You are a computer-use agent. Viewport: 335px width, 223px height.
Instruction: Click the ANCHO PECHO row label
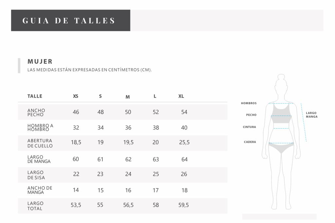click(x=36, y=112)
